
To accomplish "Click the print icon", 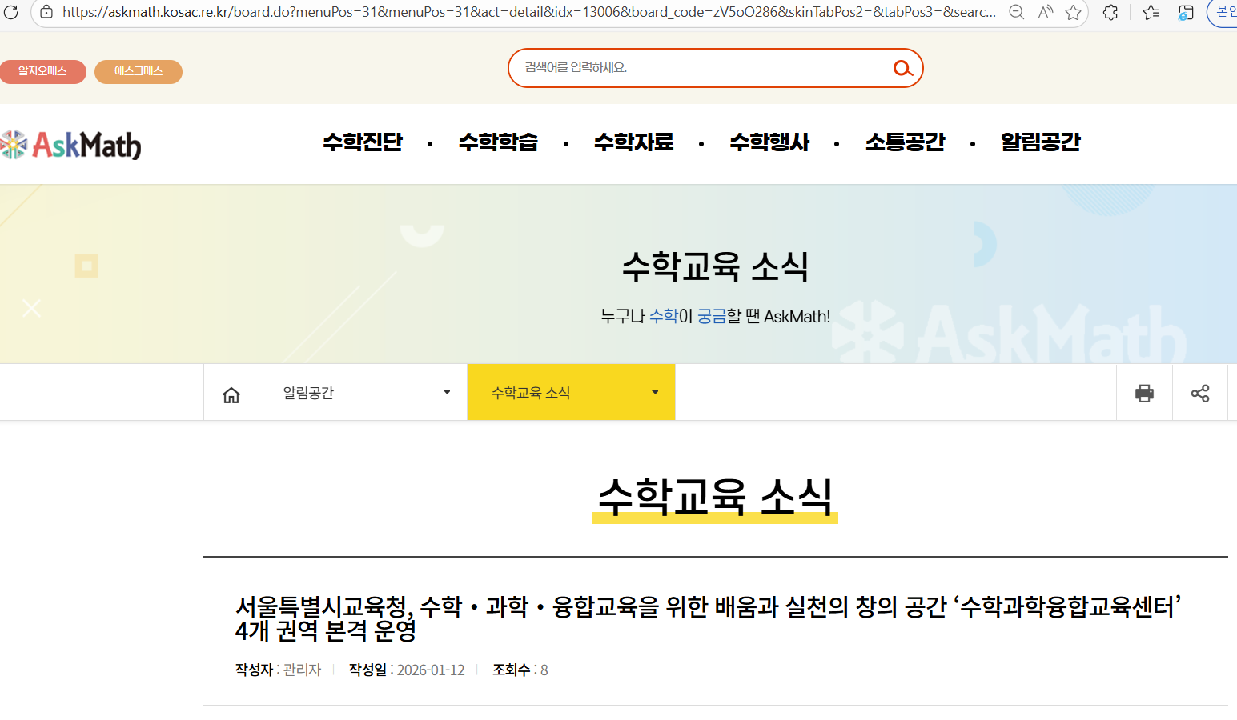I will pyautogui.click(x=1144, y=393).
